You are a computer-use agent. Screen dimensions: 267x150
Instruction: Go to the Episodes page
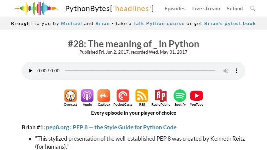[x=175, y=8]
